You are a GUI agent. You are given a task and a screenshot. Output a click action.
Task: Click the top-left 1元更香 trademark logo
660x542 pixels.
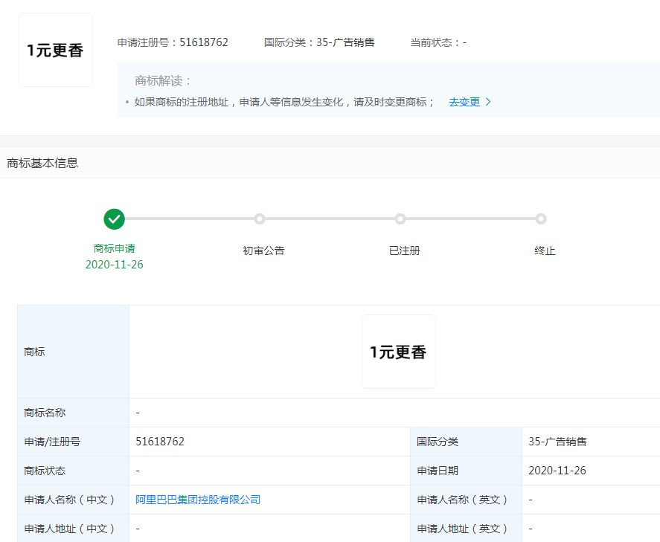[55, 48]
